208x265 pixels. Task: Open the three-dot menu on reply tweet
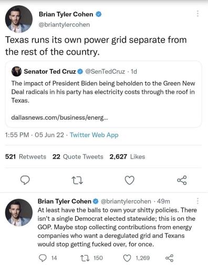[197, 201]
